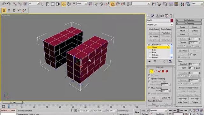Collapse the Editable Mesh stack entry
Screen dimensions: 204x115
tap(149, 45)
